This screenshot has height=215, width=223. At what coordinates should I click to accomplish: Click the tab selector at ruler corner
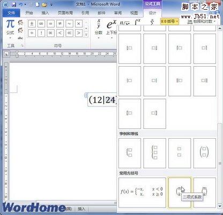[x=6, y=54]
